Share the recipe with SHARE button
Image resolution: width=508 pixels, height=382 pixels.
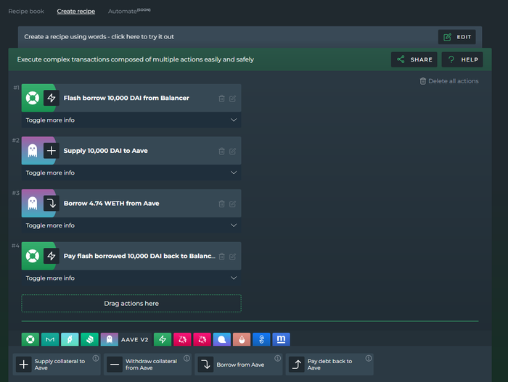(x=414, y=59)
